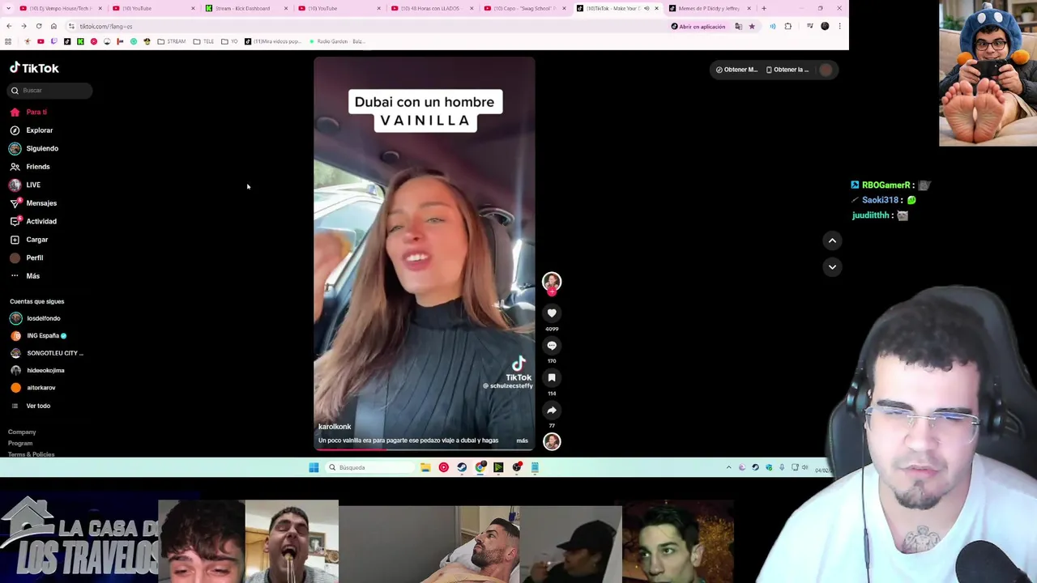
Task: Open the STREAM bookmarks folder
Action: [x=172, y=41]
